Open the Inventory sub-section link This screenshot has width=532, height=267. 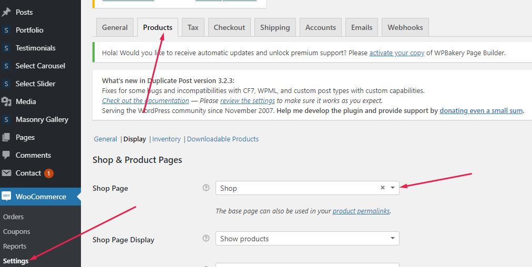[x=166, y=139]
